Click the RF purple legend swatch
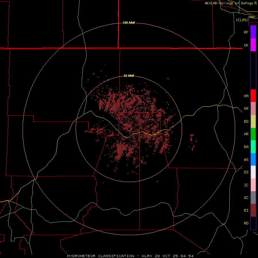This screenshot has height=258, width=258. click(x=253, y=32)
